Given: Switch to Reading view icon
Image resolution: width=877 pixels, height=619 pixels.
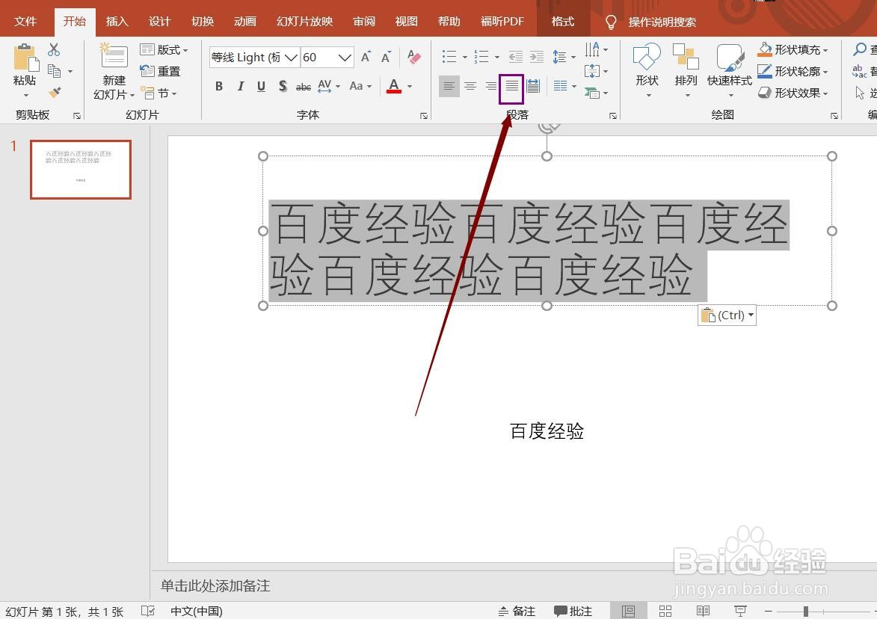Looking at the screenshot, I should tap(703, 612).
